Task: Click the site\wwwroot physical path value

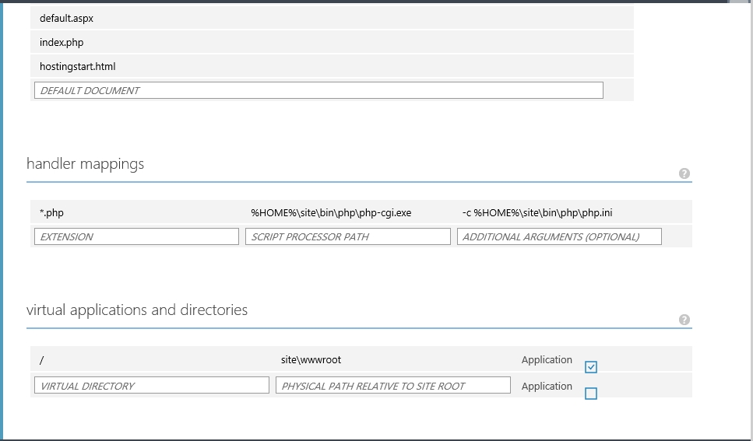Action: tap(311, 360)
